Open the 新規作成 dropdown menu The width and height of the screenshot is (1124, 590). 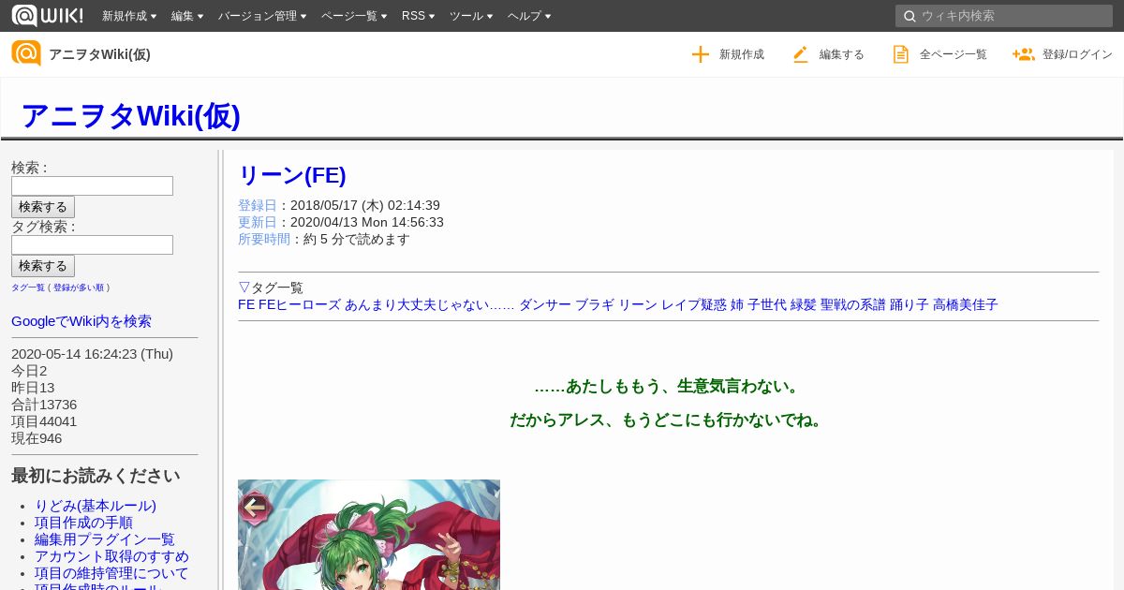point(129,16)
